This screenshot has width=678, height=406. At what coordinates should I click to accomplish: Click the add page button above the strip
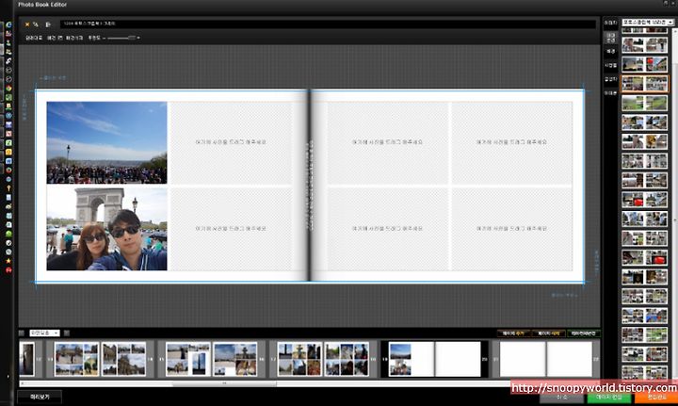point(513,333)
